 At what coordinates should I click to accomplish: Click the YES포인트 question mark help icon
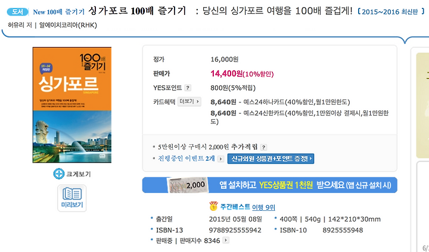pos(188,88)
